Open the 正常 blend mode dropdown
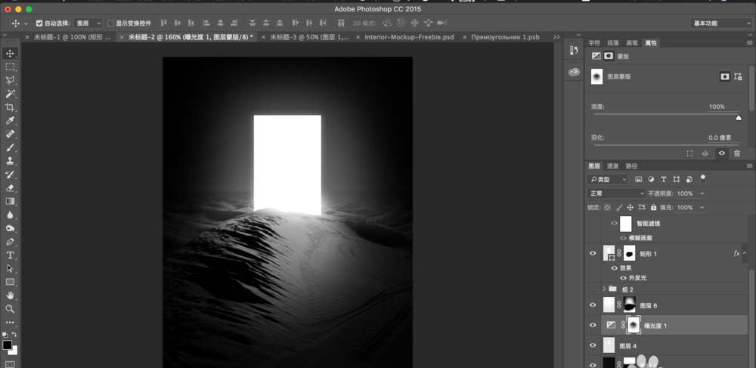This screenshot has height=368, width=756. tap(616, 193)
